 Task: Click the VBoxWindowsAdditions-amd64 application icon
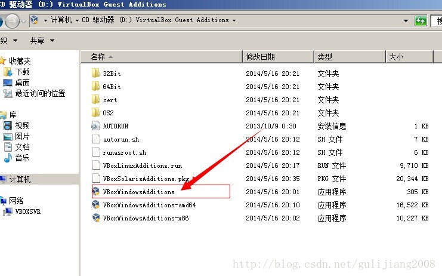[96, 204]
